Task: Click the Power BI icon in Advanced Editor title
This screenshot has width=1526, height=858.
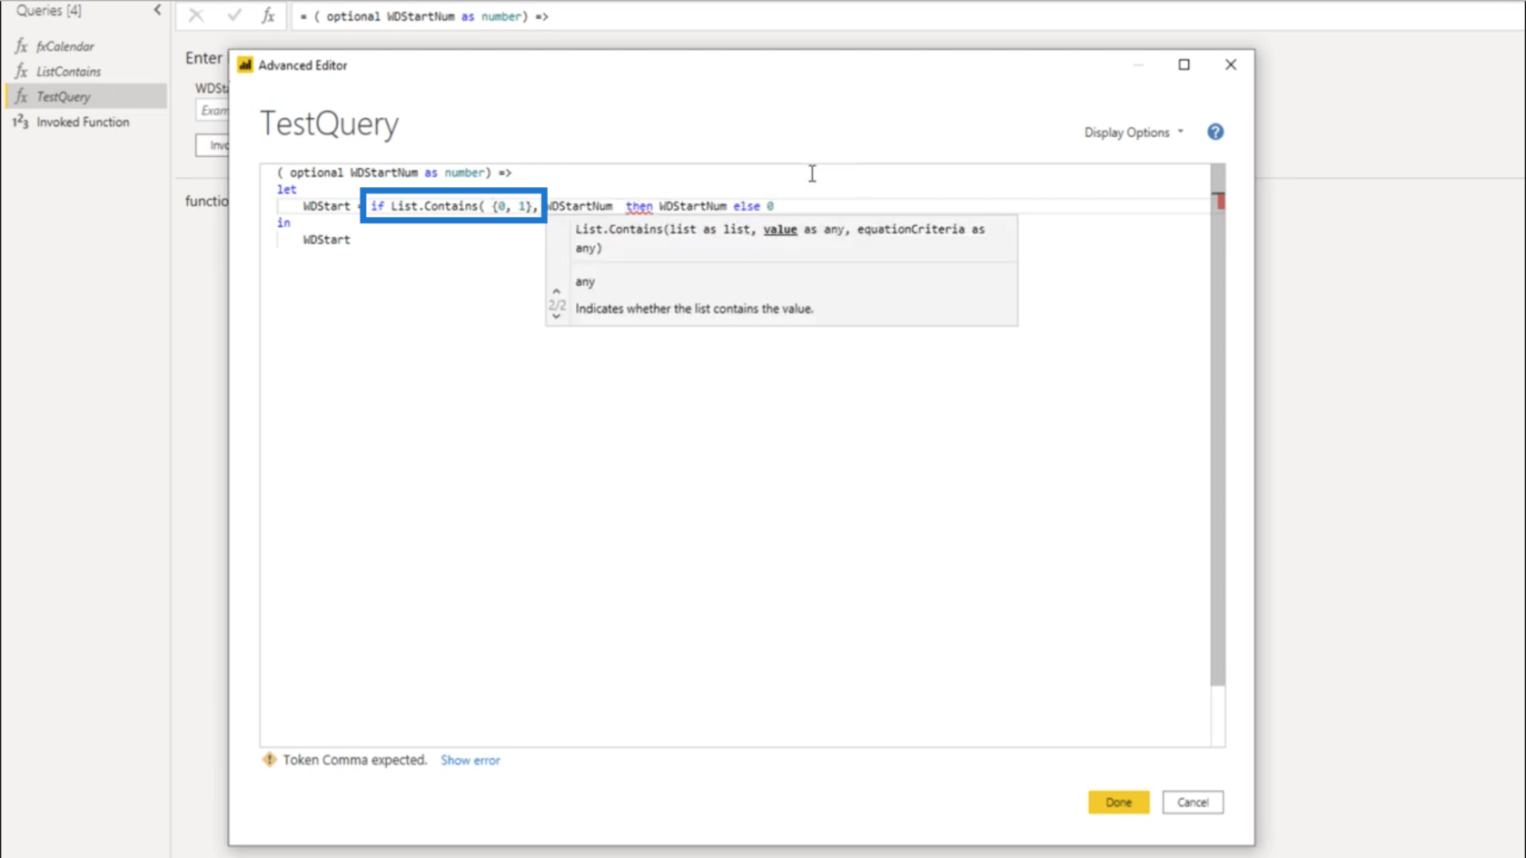Action: pyautogui.click(x=245, y=65)
